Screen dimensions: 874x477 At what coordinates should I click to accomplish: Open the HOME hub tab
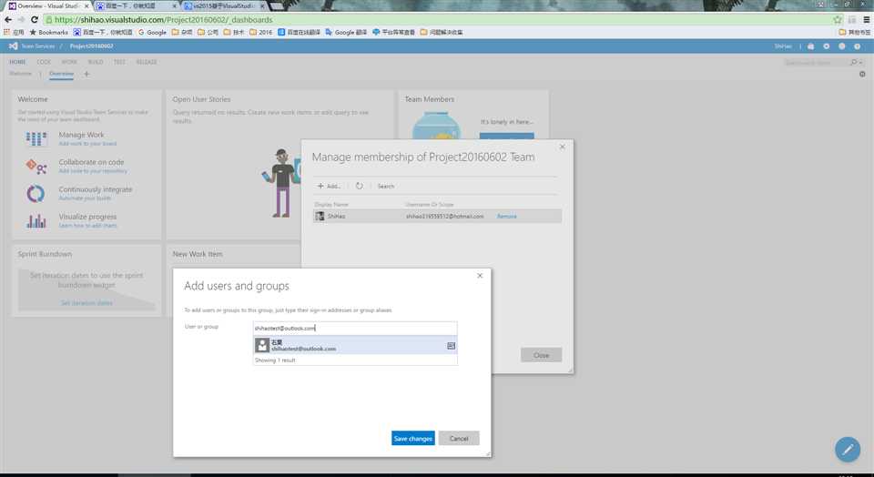17,62
